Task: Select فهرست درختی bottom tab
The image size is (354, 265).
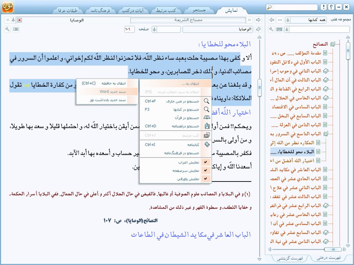Action: pos(328,258)
